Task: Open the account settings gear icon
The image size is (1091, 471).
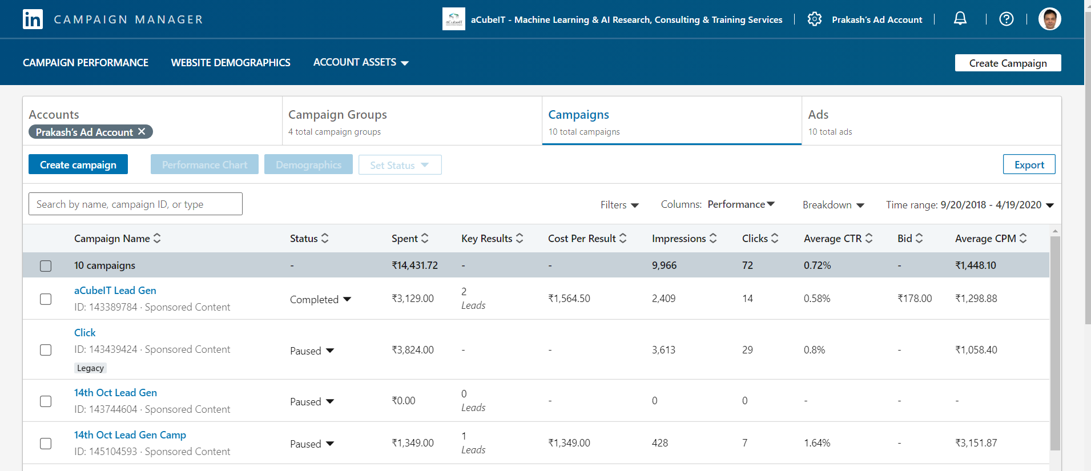Action: click(x=815, y=19)
